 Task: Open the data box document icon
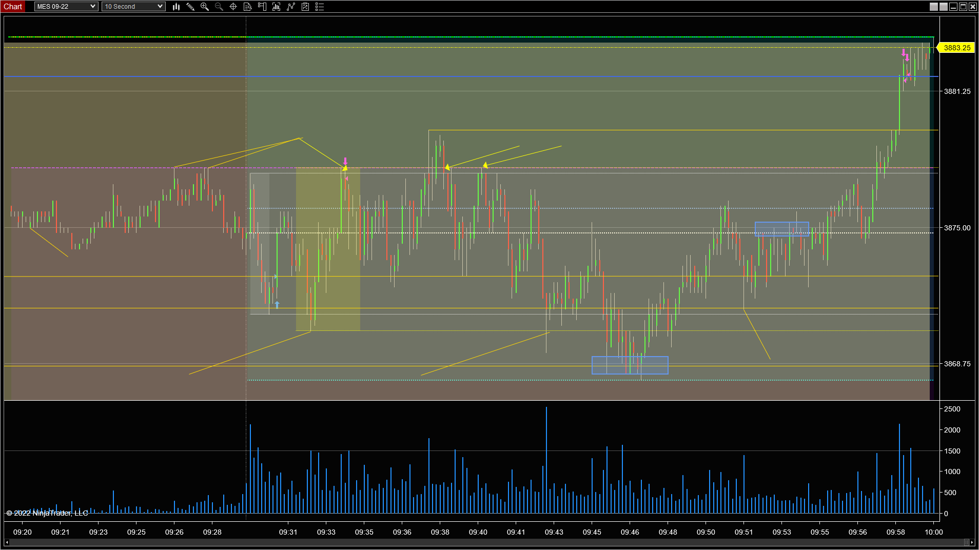click(248, 7)
